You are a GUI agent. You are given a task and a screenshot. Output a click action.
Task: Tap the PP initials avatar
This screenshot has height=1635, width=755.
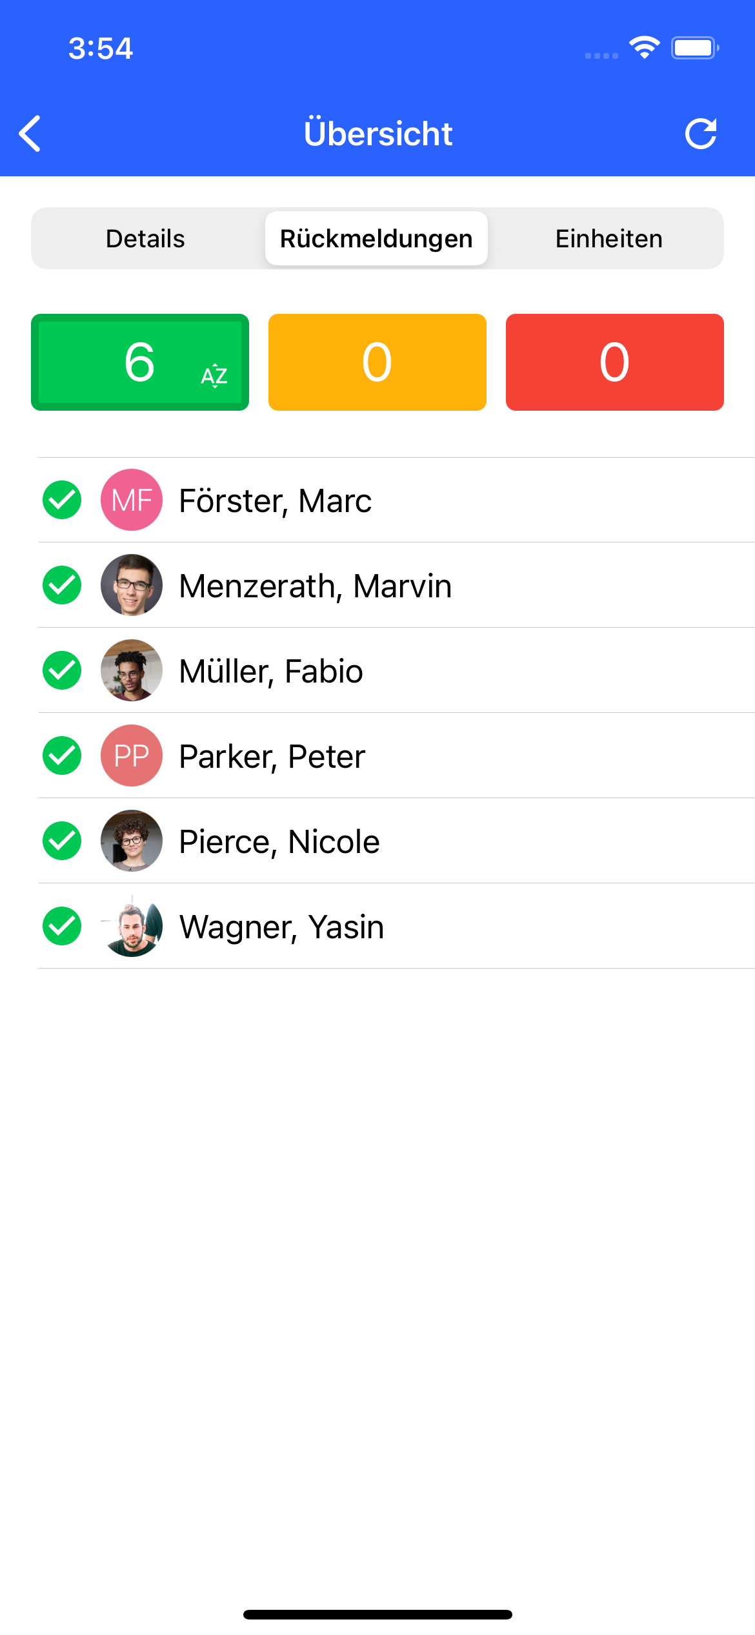[x=132, y=756]
